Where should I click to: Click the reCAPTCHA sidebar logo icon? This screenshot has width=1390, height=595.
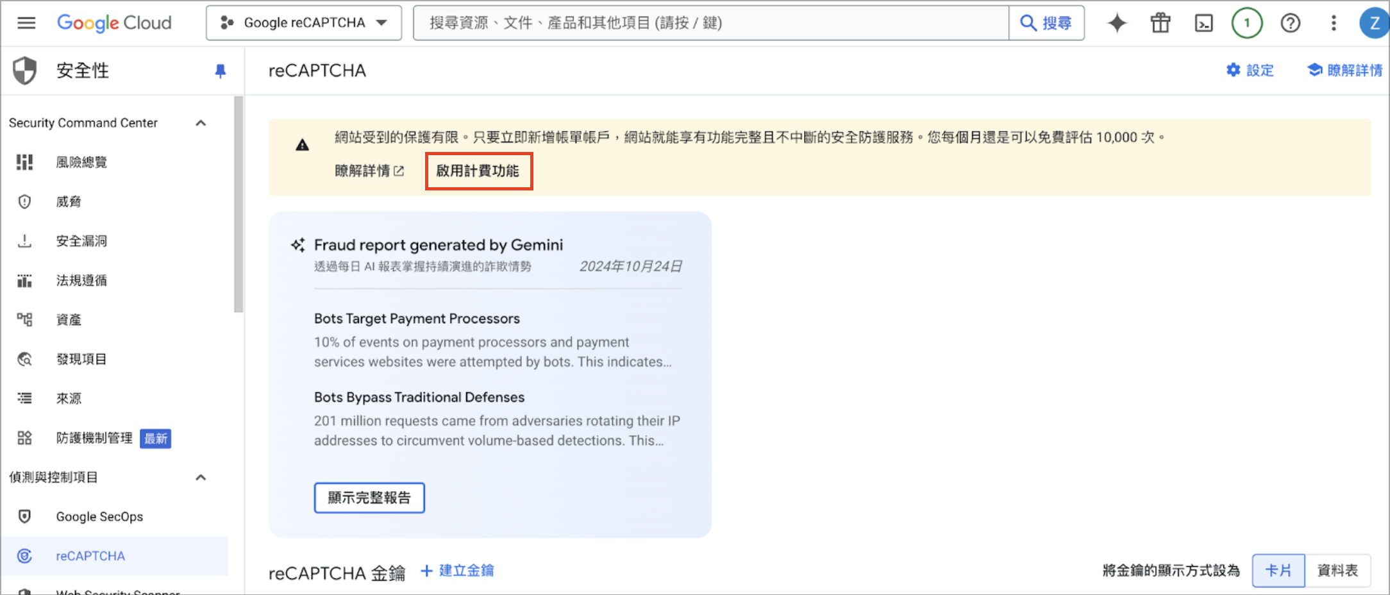point(24,556)
